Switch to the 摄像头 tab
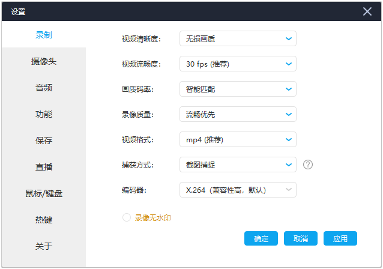This screenshot has height=269, width=383. [44, 61]
